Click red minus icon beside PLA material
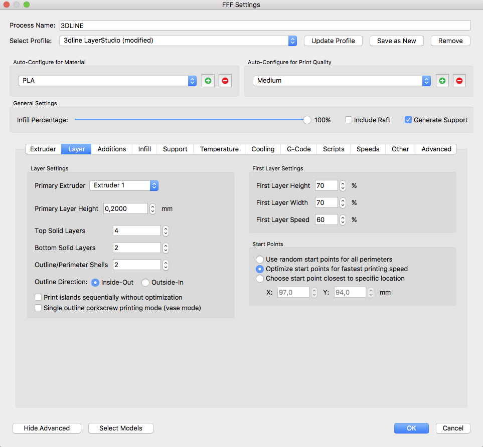 [x=225, y=81]
